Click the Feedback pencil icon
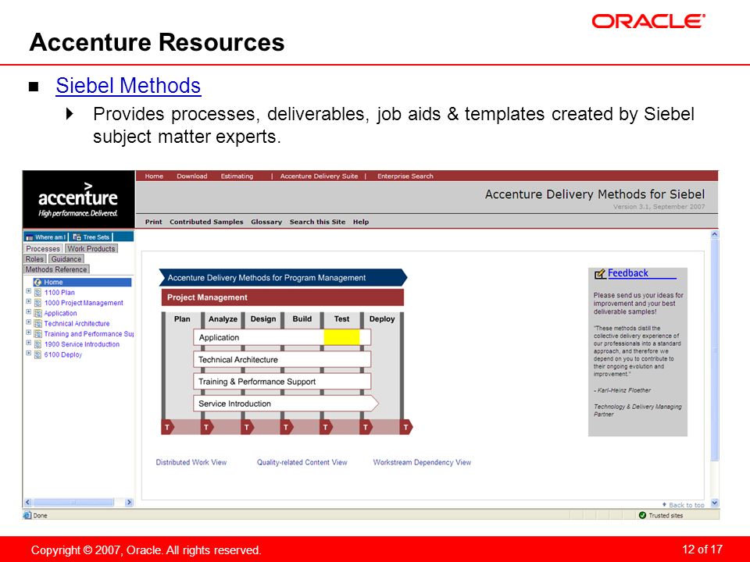 click(600, 274)
